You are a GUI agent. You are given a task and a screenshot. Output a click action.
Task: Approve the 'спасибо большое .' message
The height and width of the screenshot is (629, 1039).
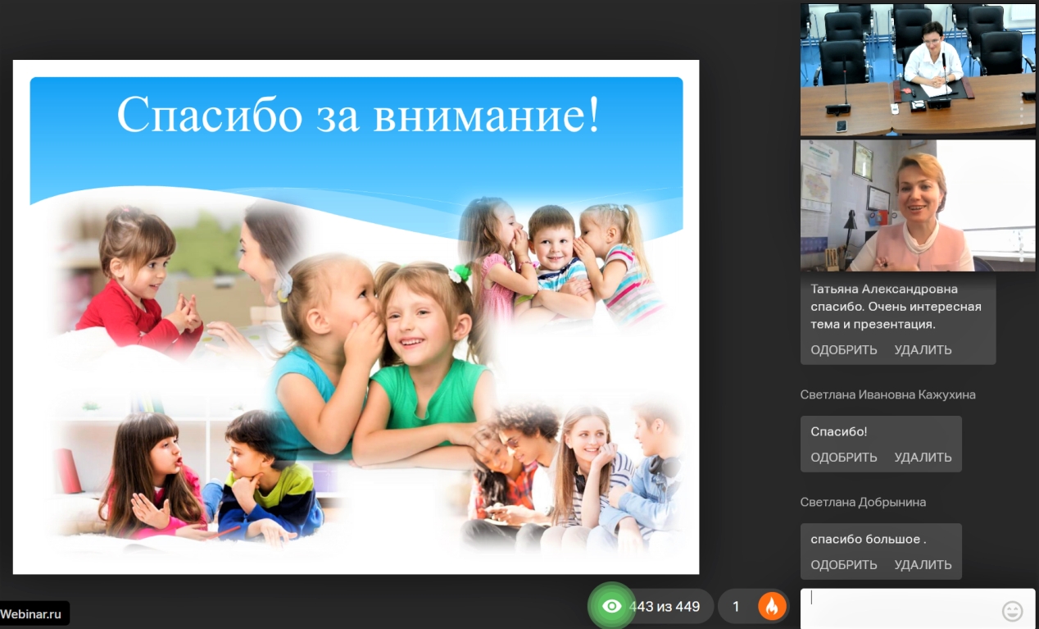(x=844, y=565)
